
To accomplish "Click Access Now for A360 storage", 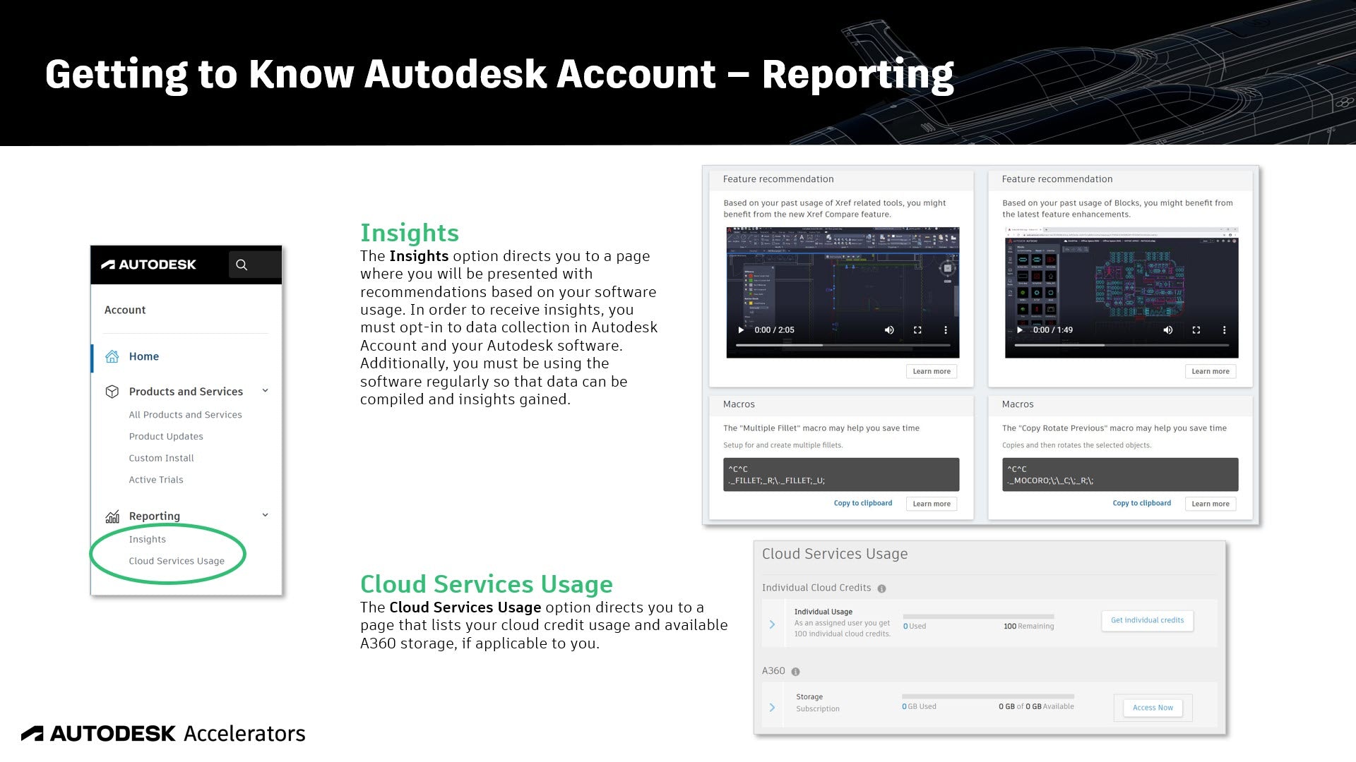I will click(x=1152, y=708).
